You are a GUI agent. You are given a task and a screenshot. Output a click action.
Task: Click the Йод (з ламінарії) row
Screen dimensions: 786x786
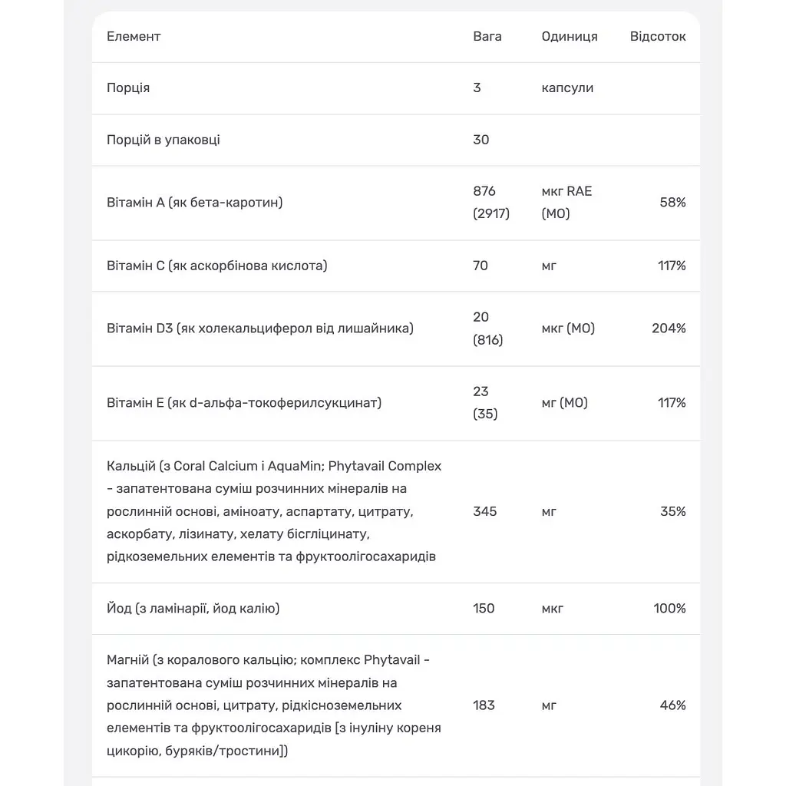[396, 609]
